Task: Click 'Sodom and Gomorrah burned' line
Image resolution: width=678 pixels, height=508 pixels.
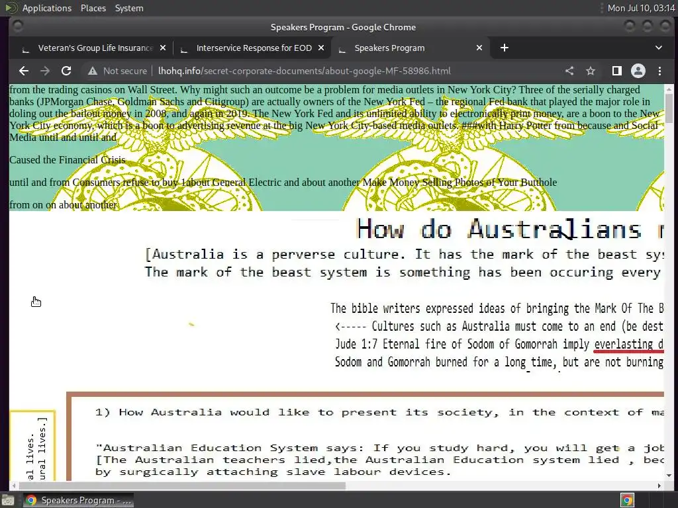Action: click(x=499, y=362)
